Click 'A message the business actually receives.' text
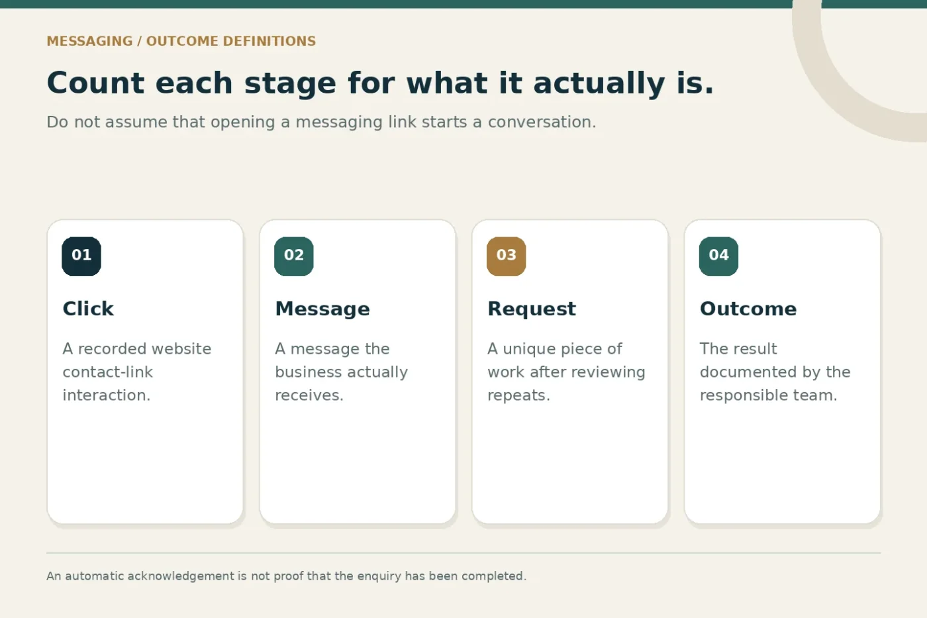The width and height of the screenshot is (927, 618). click(342, 372)
